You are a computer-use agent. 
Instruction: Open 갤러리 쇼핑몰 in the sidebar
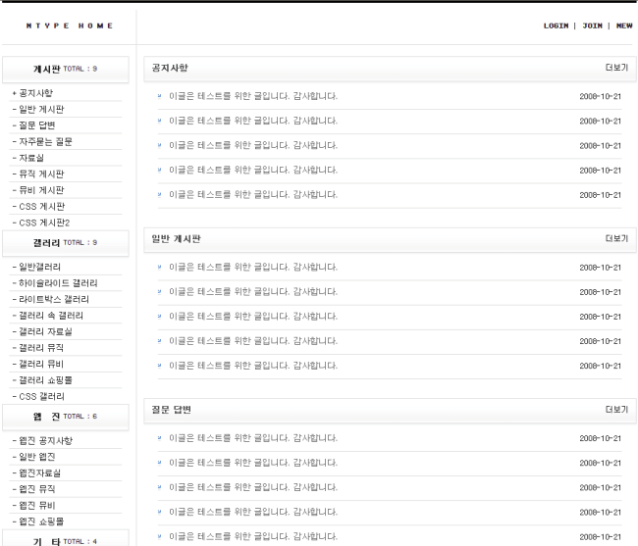click(x=45, y=380)
